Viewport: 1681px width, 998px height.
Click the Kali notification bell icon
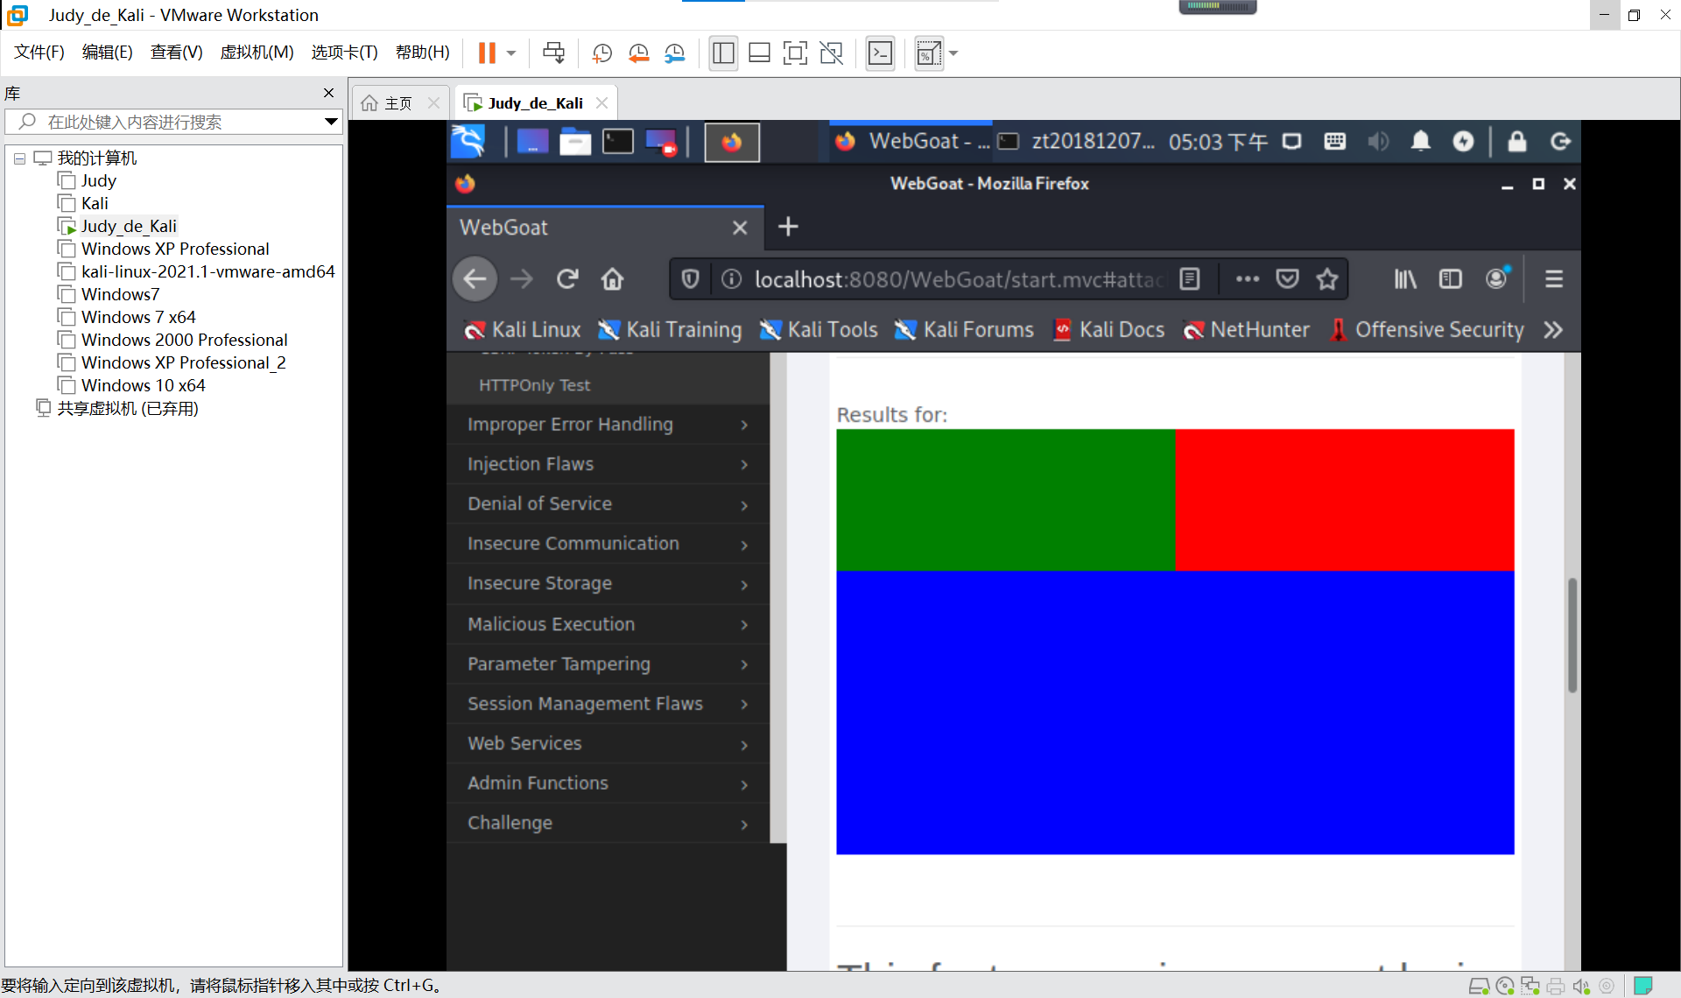[1420, 141]
